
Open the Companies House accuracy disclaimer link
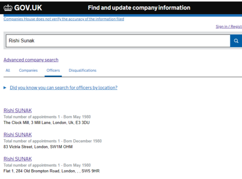[x=64, y=19]
